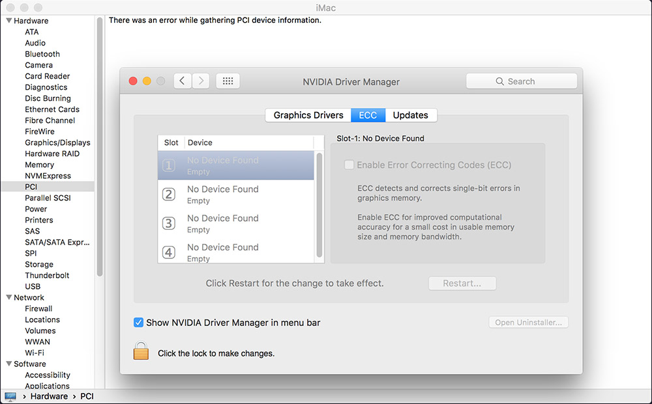Viewport: 652px width, 404px height.
Task: Open Graphics/Displays in the sidebar
Action: (x=57, y=142)
